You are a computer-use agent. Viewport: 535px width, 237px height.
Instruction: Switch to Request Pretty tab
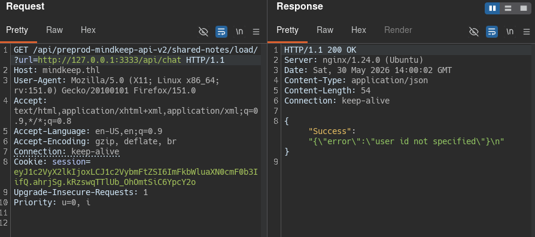click(x=17, y=30)
